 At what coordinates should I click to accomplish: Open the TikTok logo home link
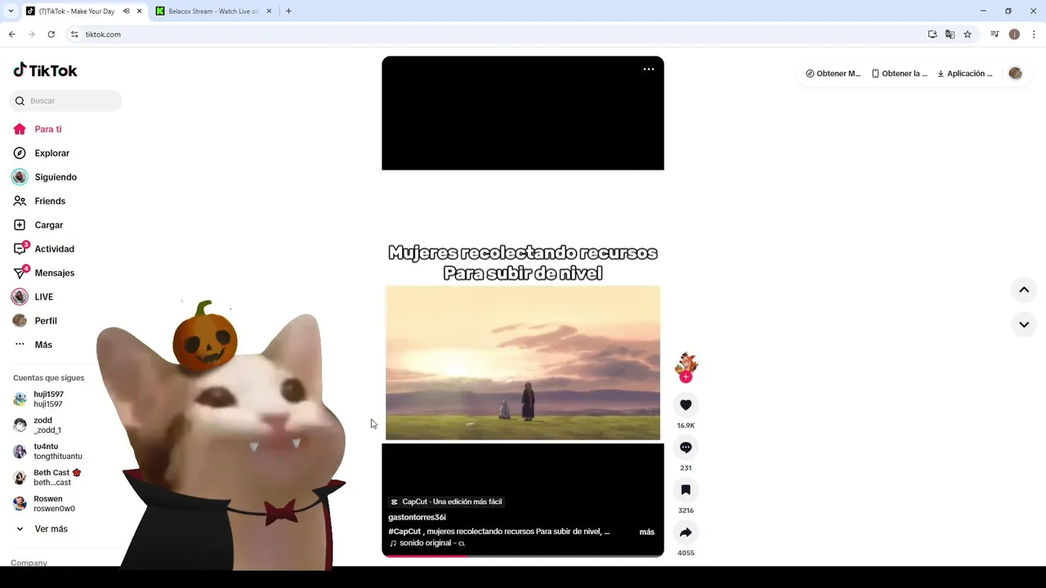(x=45, y=70)
